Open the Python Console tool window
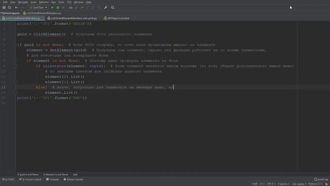This screenshot has width=330, height=186. 73,179
